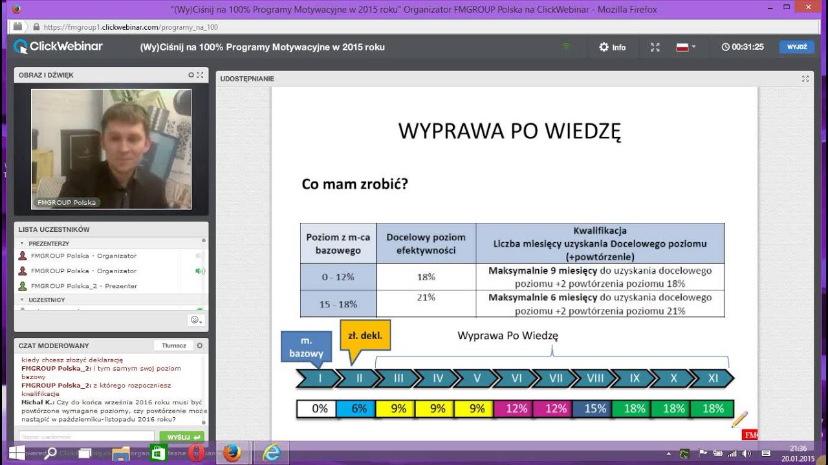Send chat message with WYŚLIJ
The image size is (828, 465).
182,437
